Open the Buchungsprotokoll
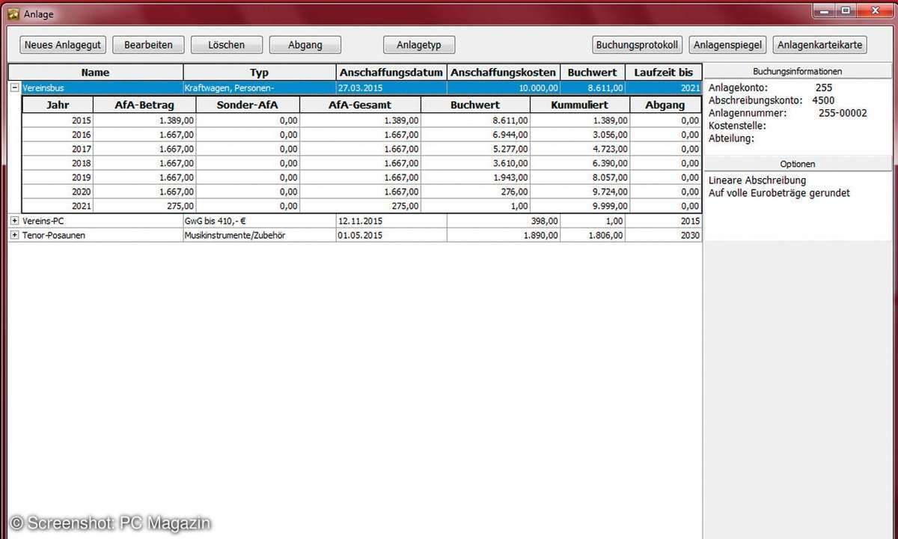 pos(637,45)
